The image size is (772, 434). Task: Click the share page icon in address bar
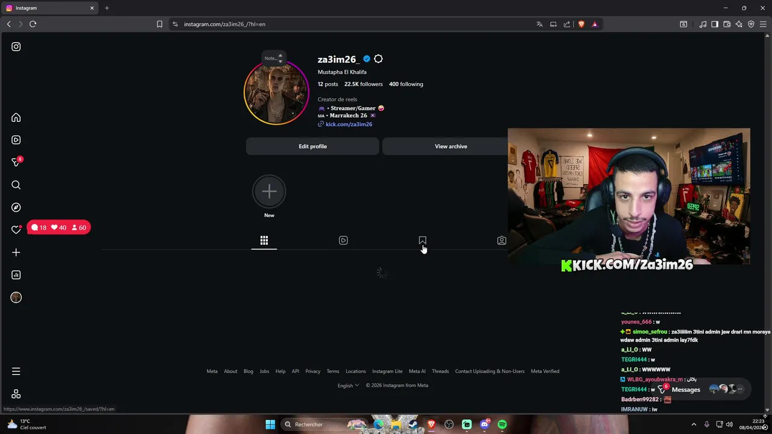(567, 24)
